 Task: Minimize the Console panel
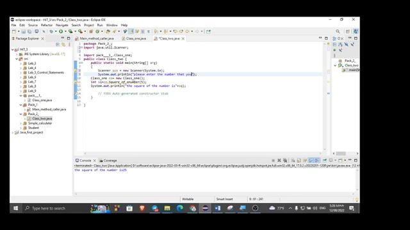(350, 160)
